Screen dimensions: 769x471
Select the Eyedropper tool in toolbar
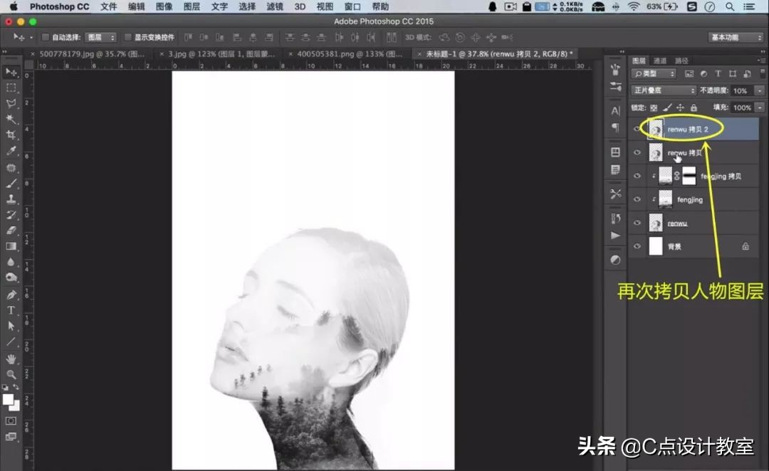pos(11,151)
